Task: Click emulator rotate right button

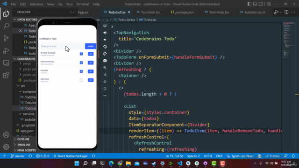Action: (105, 54)
